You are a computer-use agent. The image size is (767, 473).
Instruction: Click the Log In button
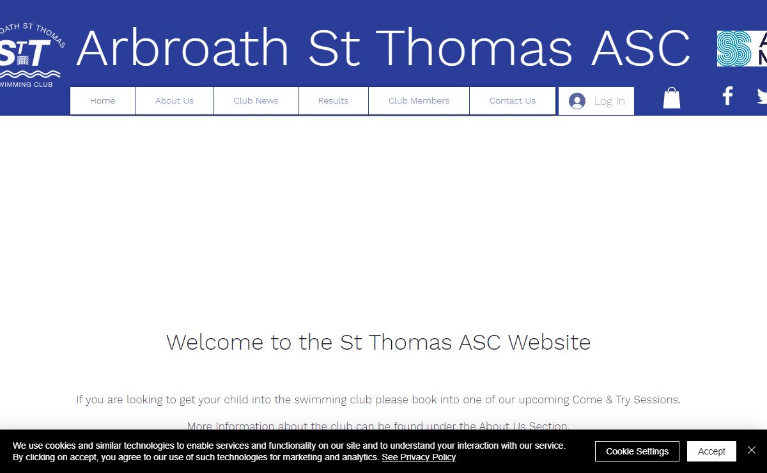[x=596, y=101]
